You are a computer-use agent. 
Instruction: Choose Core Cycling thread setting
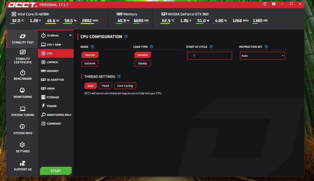(x=125, y=86)
